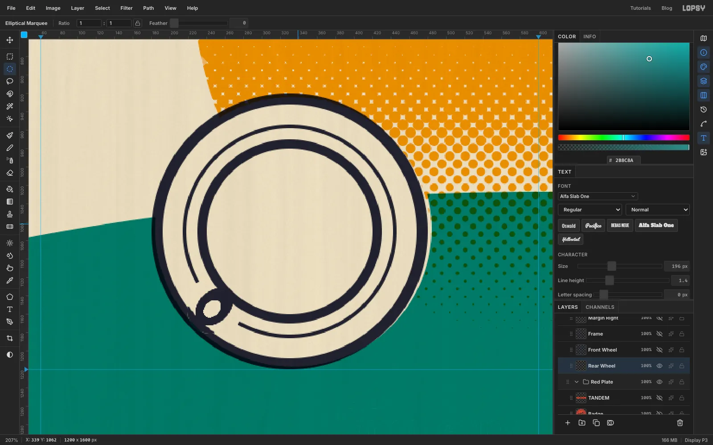
Task: Activate the Pencil tool
Action: tap(10, 148)
